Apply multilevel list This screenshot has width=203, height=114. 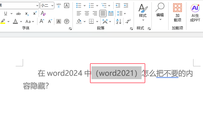(x=104, y=6)
